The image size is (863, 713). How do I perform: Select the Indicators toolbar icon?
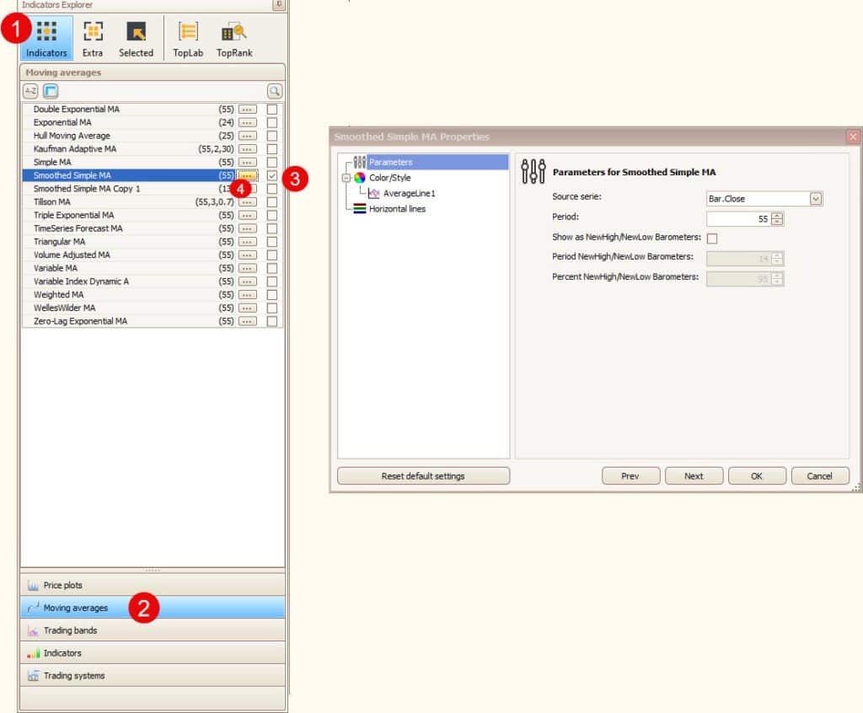pyautogui.click(x=46, y=39)
